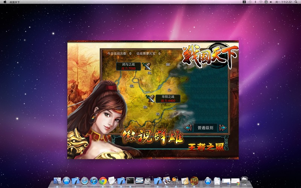Launch iTunes from the Dock
This screenshot has width=301, height=188.
pyautogui.click(x=94, y=181)
